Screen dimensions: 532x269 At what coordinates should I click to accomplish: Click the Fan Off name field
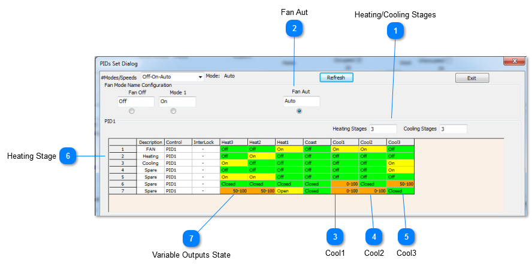(x=136, y=101)
